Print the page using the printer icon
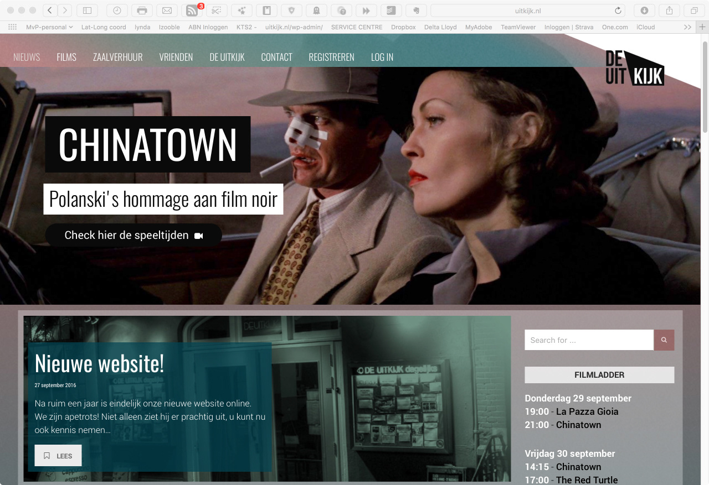 click(x=142, y=11)
